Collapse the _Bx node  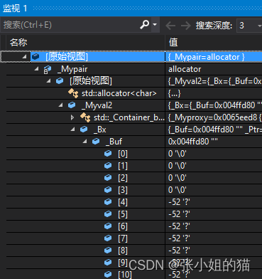(x=73, y=129)
